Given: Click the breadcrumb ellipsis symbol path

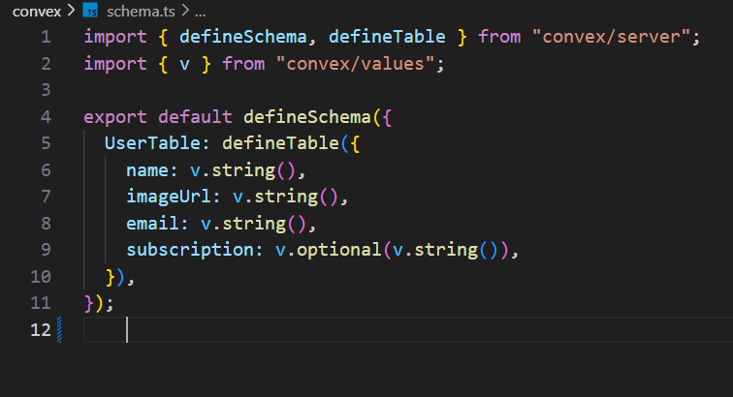Looking at the screenshot, I should [x=201, y=13].
